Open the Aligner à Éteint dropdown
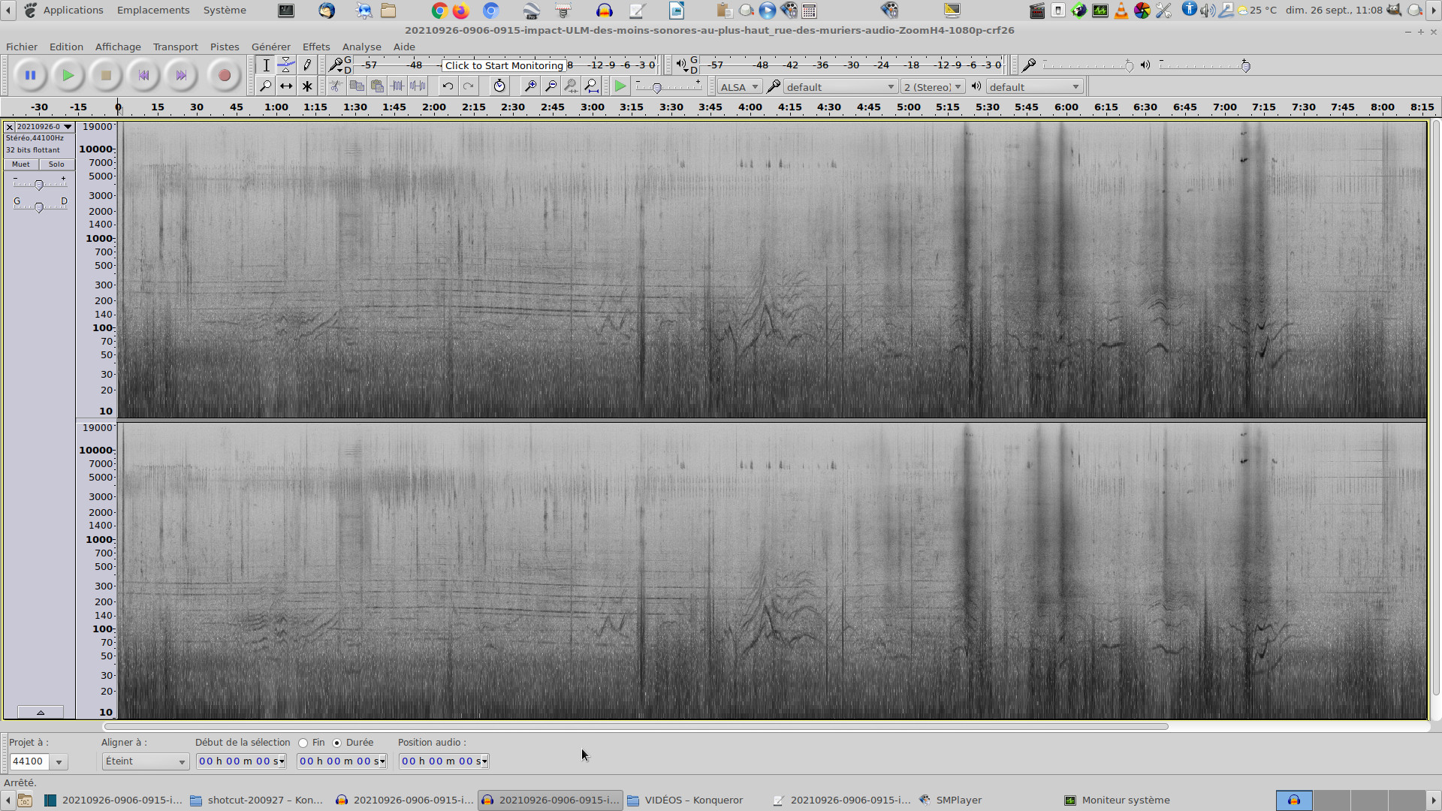Image resolution: width=1442 pixels, height=811 pixels. (145, 761)
